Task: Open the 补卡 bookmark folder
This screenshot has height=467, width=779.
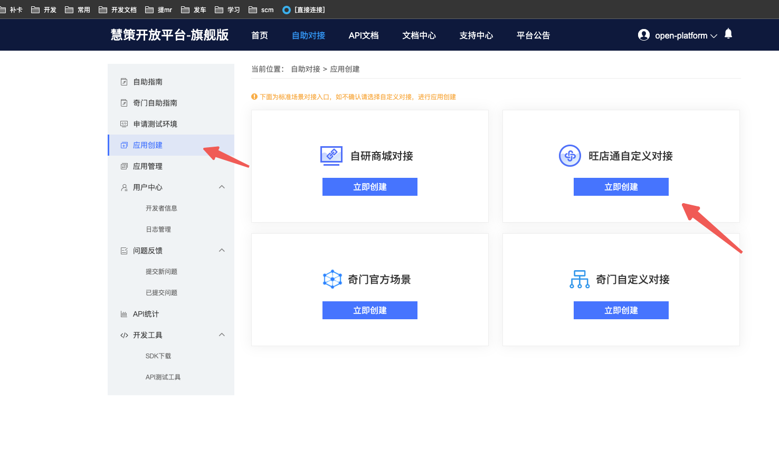Action: coord(11,9)
